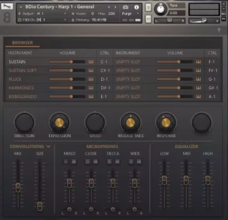Open CLOSE microphone output routing button
The height and width of the screenshot is (220, 228).
tap(95, 162)
